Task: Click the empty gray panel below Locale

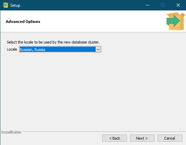Action: click(x=92, y=90)
